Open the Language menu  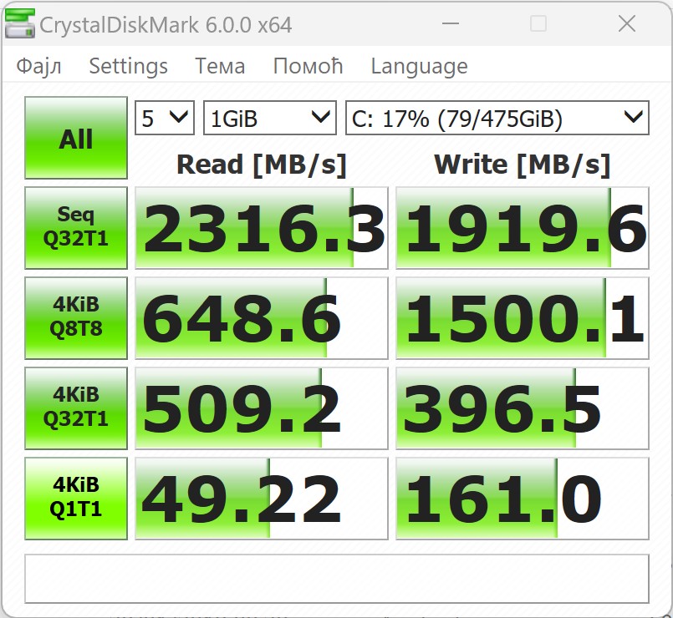tap(419, 66)
